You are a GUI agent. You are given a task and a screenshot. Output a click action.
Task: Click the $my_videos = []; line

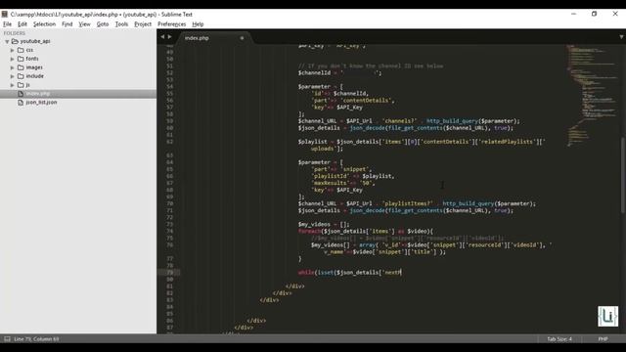tap(324, 224)
